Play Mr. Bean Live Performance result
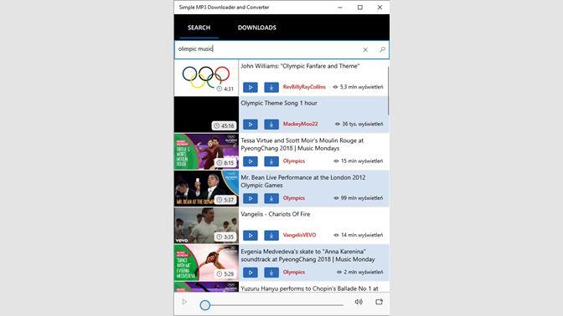The width and height of the screenshot is (563, 316). 251,198
